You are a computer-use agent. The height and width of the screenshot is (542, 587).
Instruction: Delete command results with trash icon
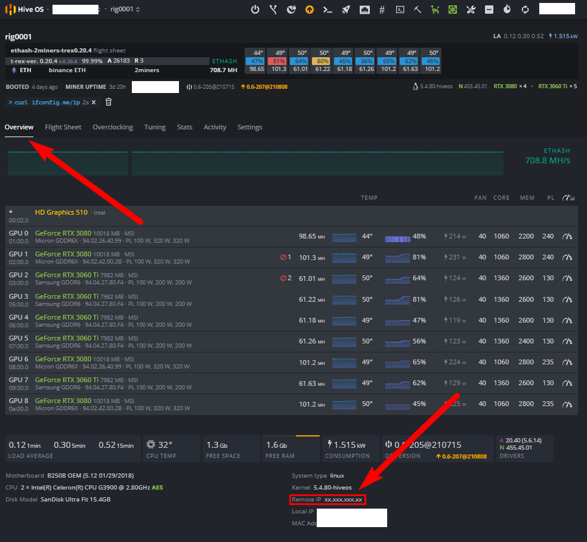[x=109, y=102]
